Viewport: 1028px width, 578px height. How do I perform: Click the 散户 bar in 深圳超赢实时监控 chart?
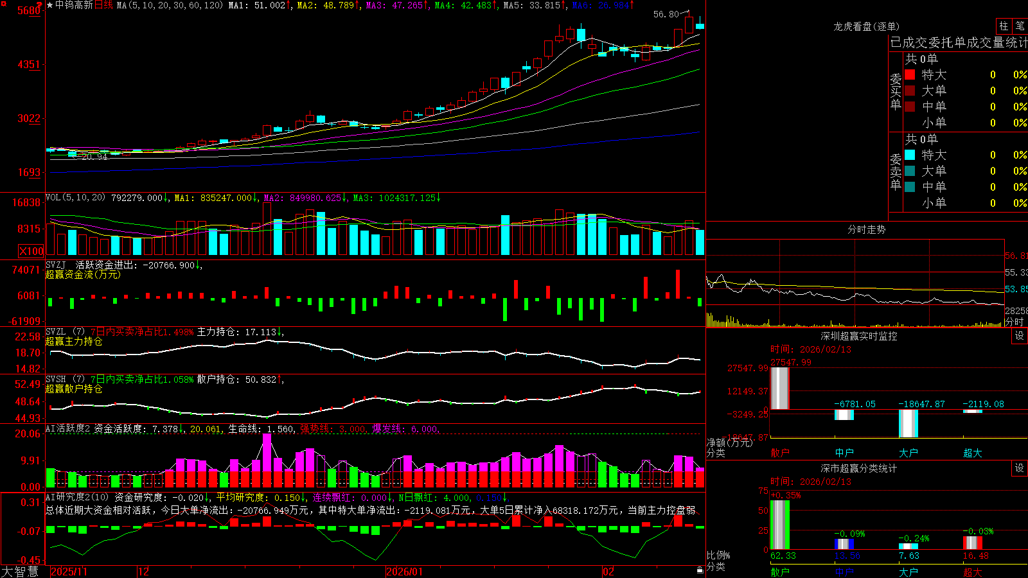point(779,388)
